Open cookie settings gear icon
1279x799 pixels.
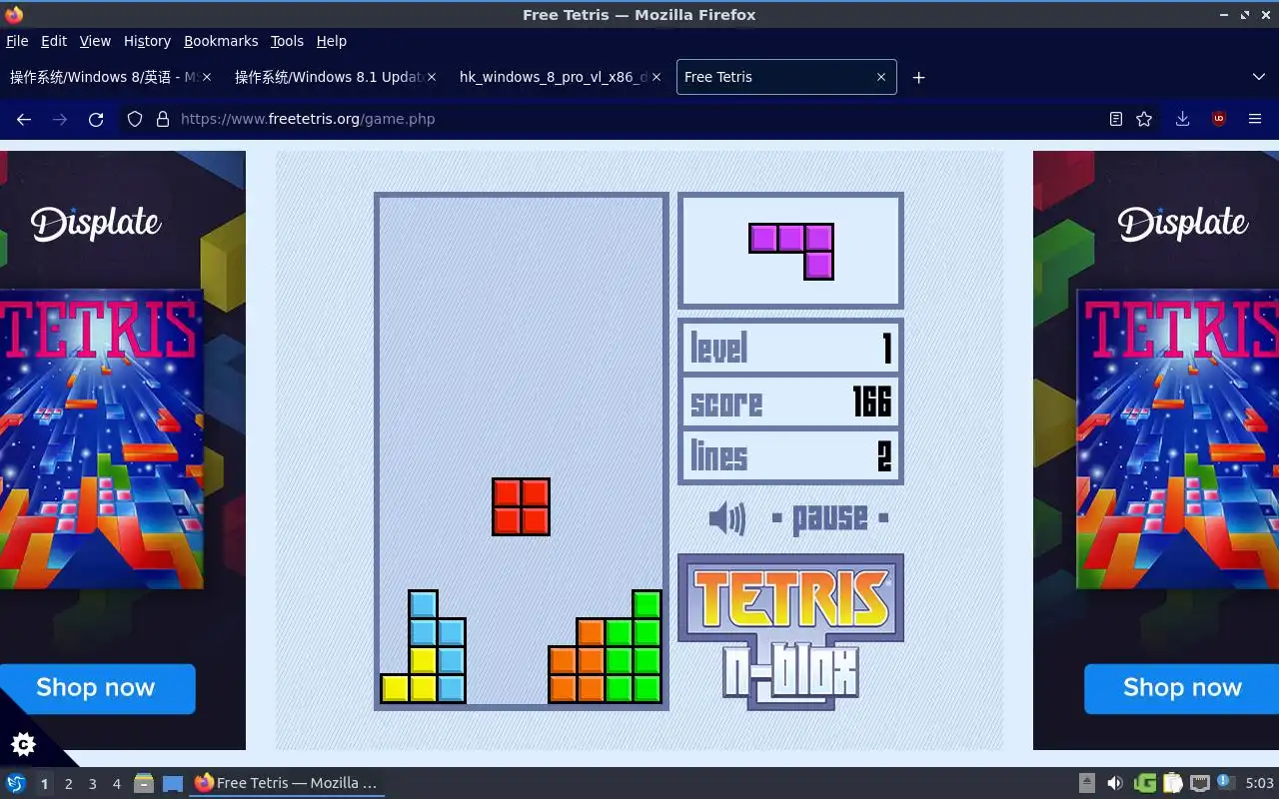23,744
